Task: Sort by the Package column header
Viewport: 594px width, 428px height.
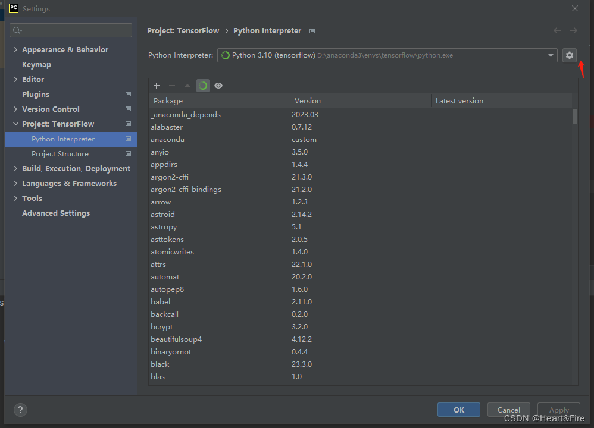Action: 220,100
